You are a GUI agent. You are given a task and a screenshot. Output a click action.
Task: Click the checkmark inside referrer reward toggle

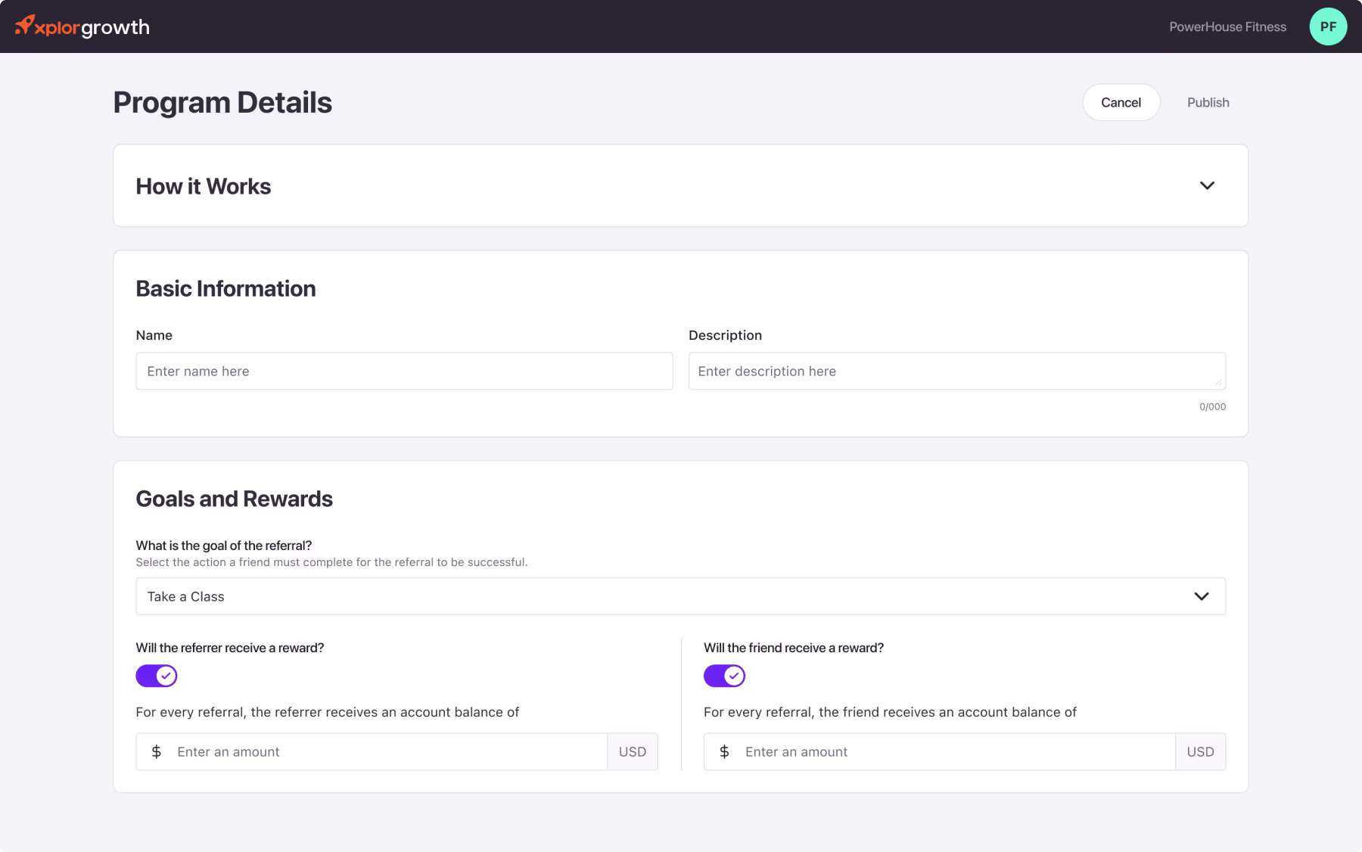tap(166, 676)
